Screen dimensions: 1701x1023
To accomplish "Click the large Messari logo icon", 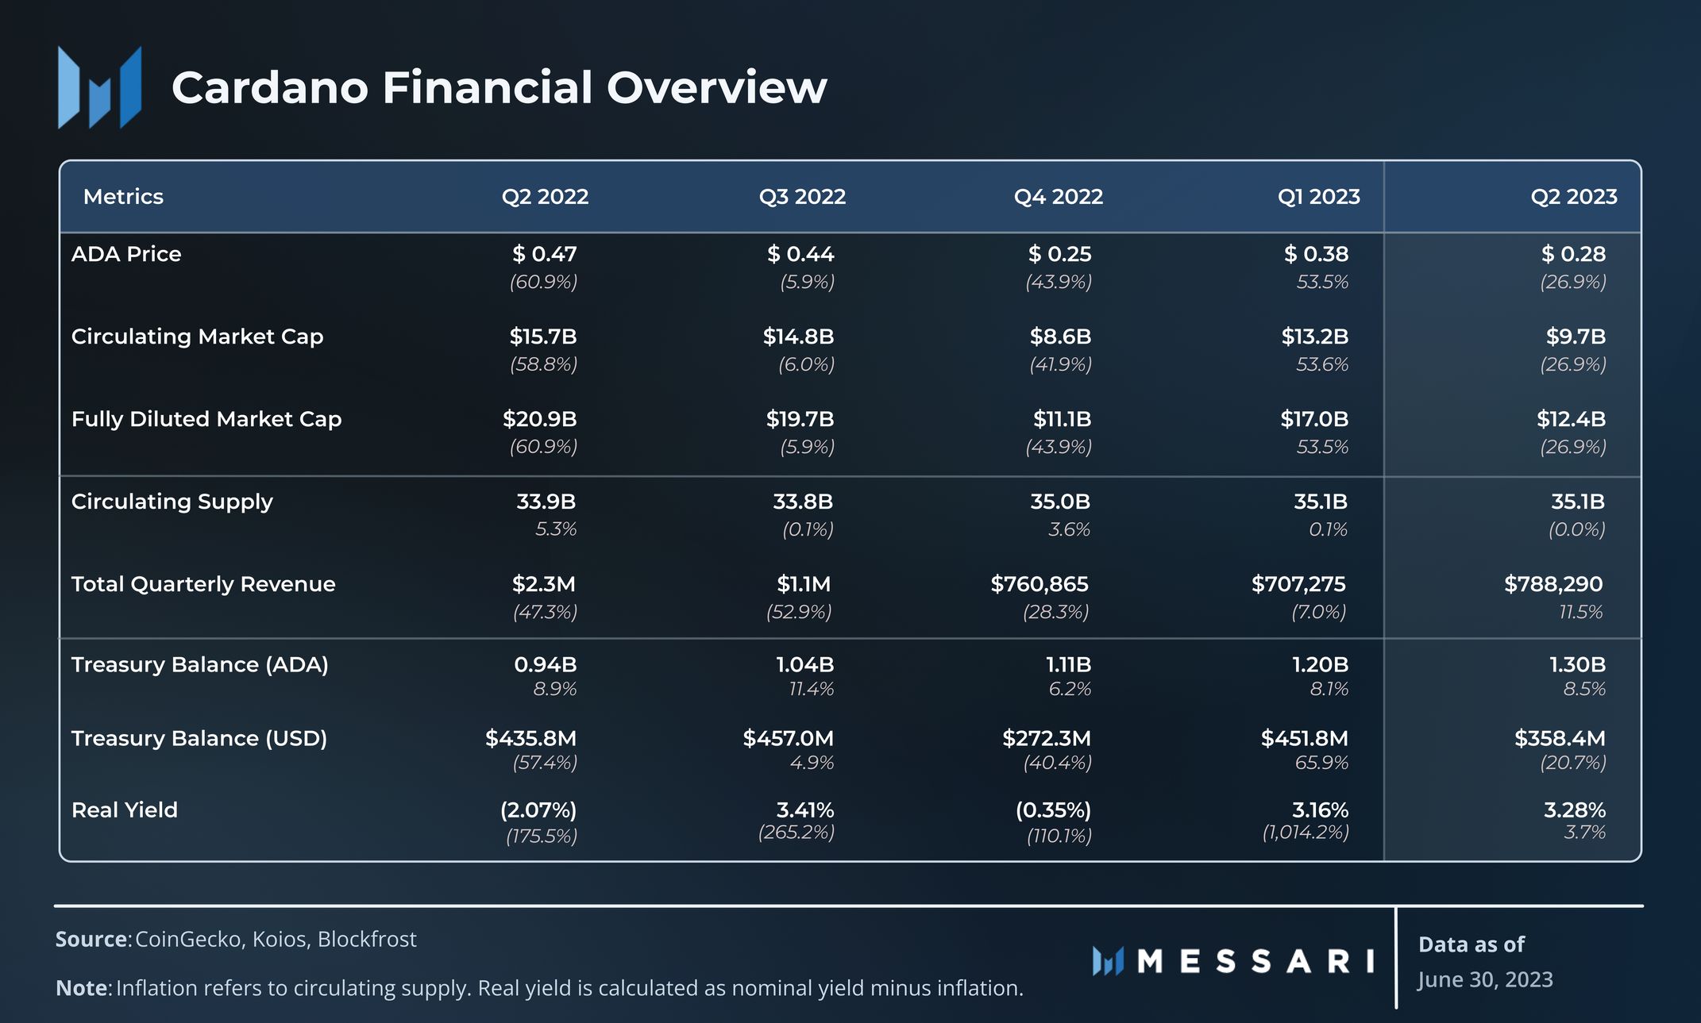I will 99,87.
